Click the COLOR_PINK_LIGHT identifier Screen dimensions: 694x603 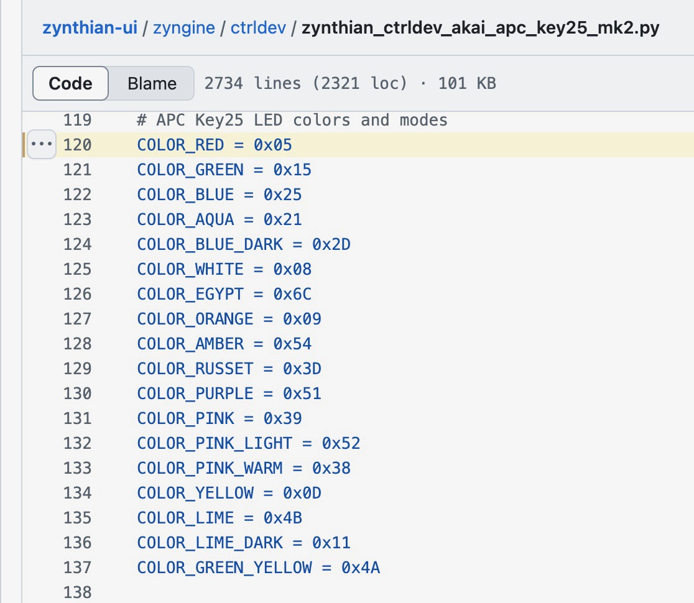click(215, 443)
